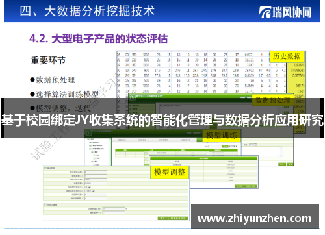Select heading 4.2. 大型电子产品的状态评估
The height and width of the screenshot is (235, 325).
(99, 39)
